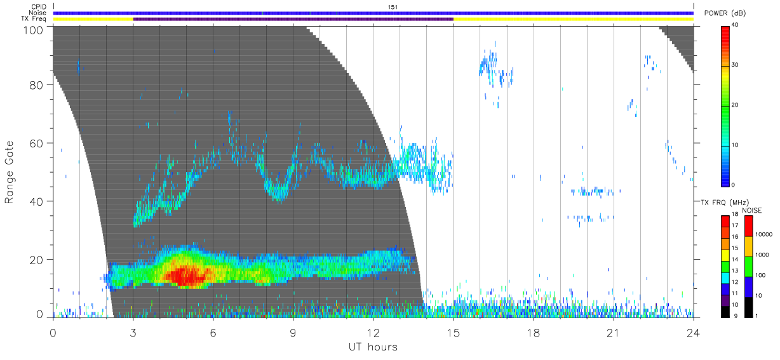
Task: Click the TX FRQ color bar
Action: pos(725,267)
